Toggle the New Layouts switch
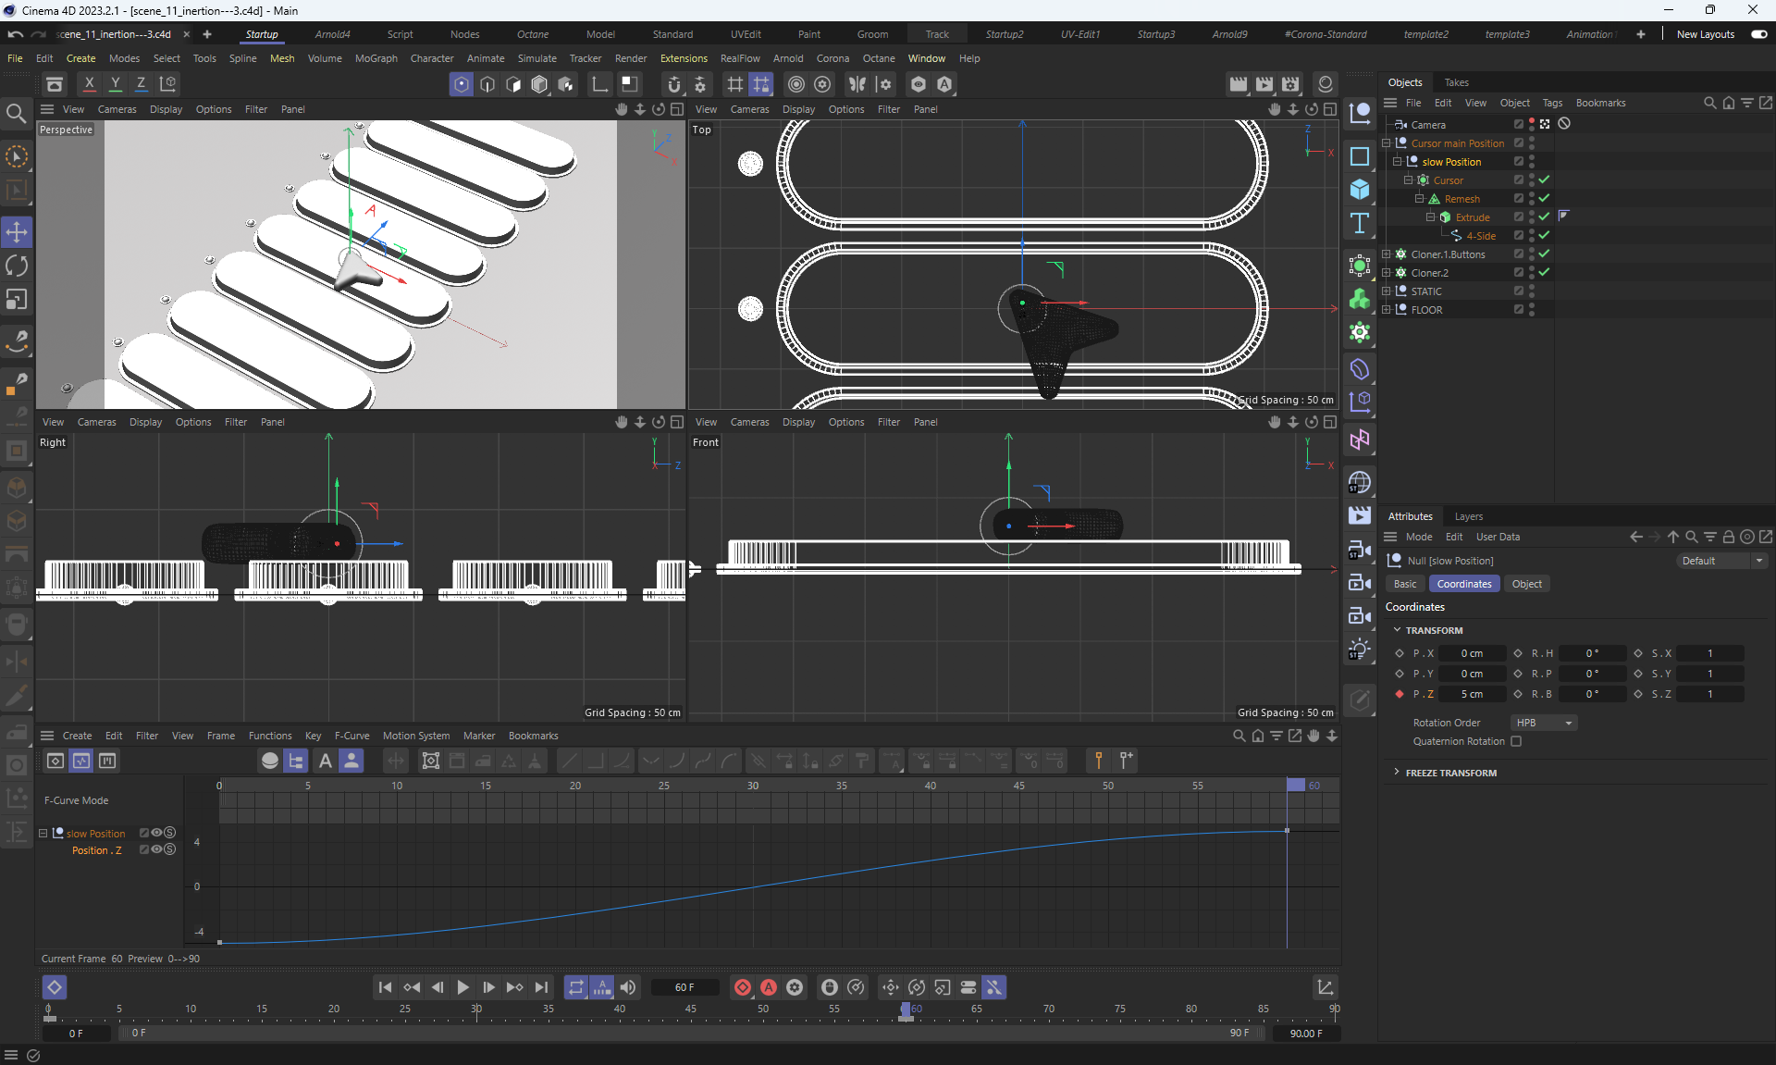The height and width of the screenshot is (1065, 1776). [x=1758, y=34]
